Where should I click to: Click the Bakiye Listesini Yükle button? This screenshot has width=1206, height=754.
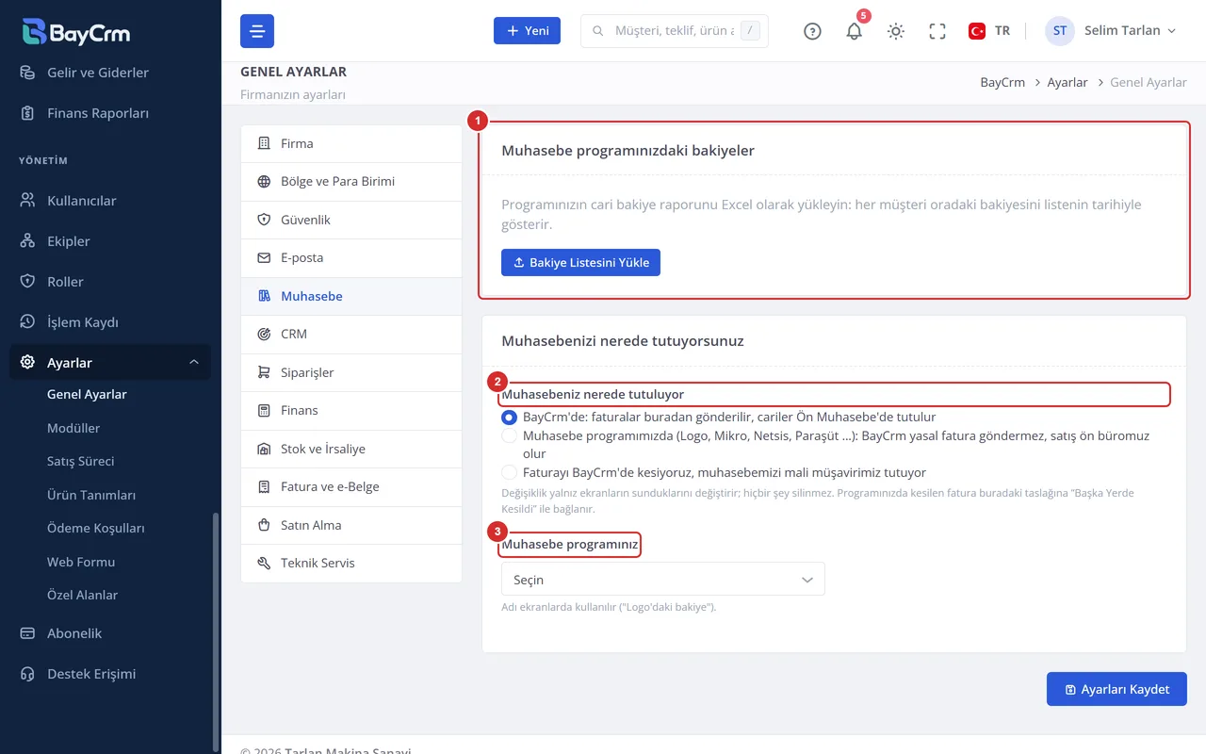point(580,263)
